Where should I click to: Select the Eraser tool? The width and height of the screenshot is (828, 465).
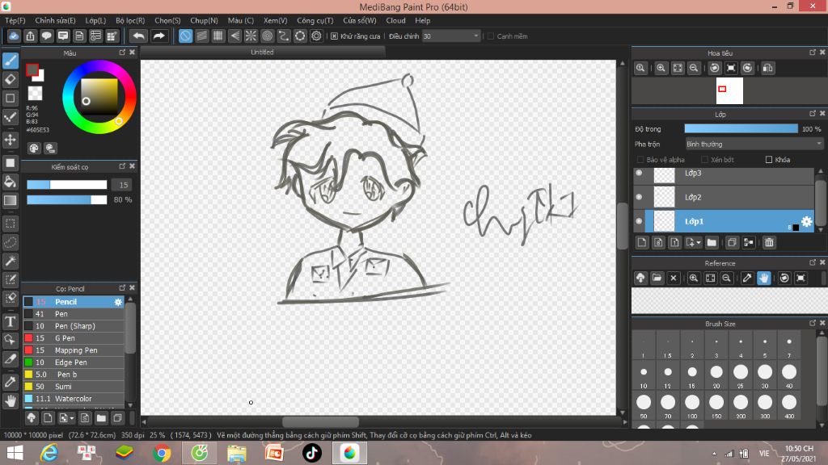pyautogui.click(x=11, y=80)
